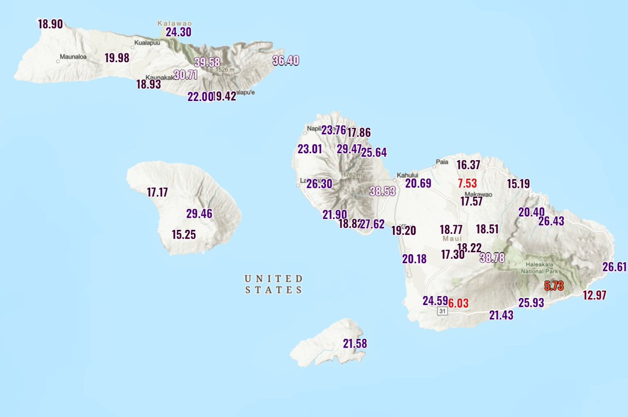Click the orange 5.73 value in Haleakala park
The image size is (628, 417).
pos(554,286)
